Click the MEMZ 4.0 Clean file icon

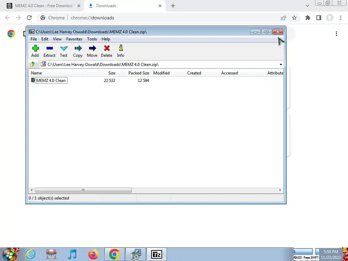tap(33, 80)
